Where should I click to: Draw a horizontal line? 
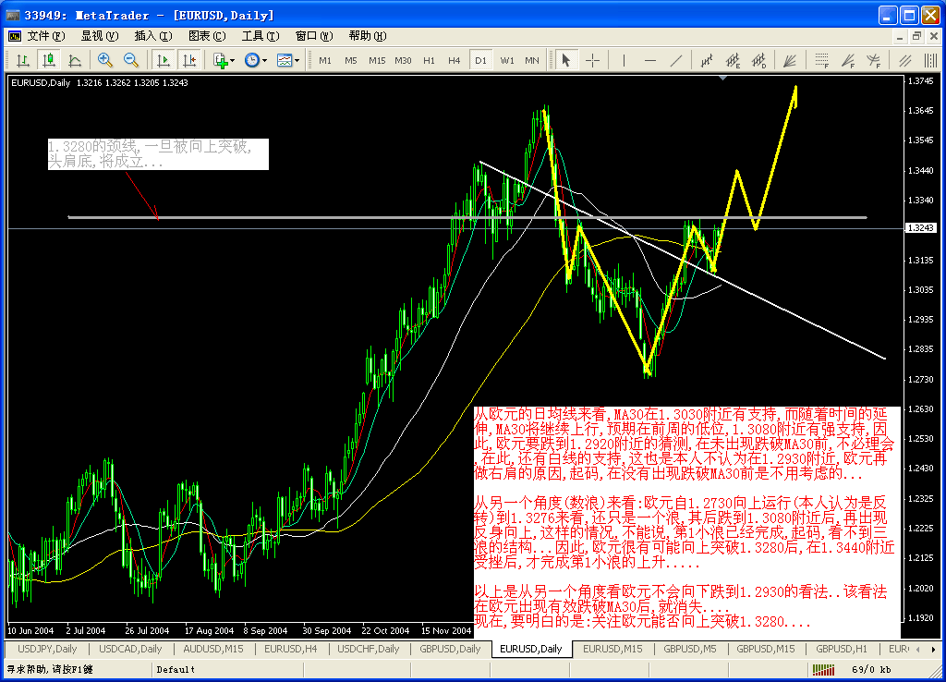(x=650, y=60)
